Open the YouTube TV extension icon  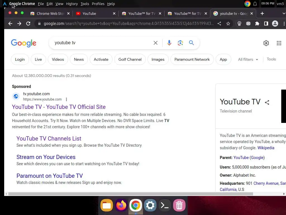pos(248,24)
